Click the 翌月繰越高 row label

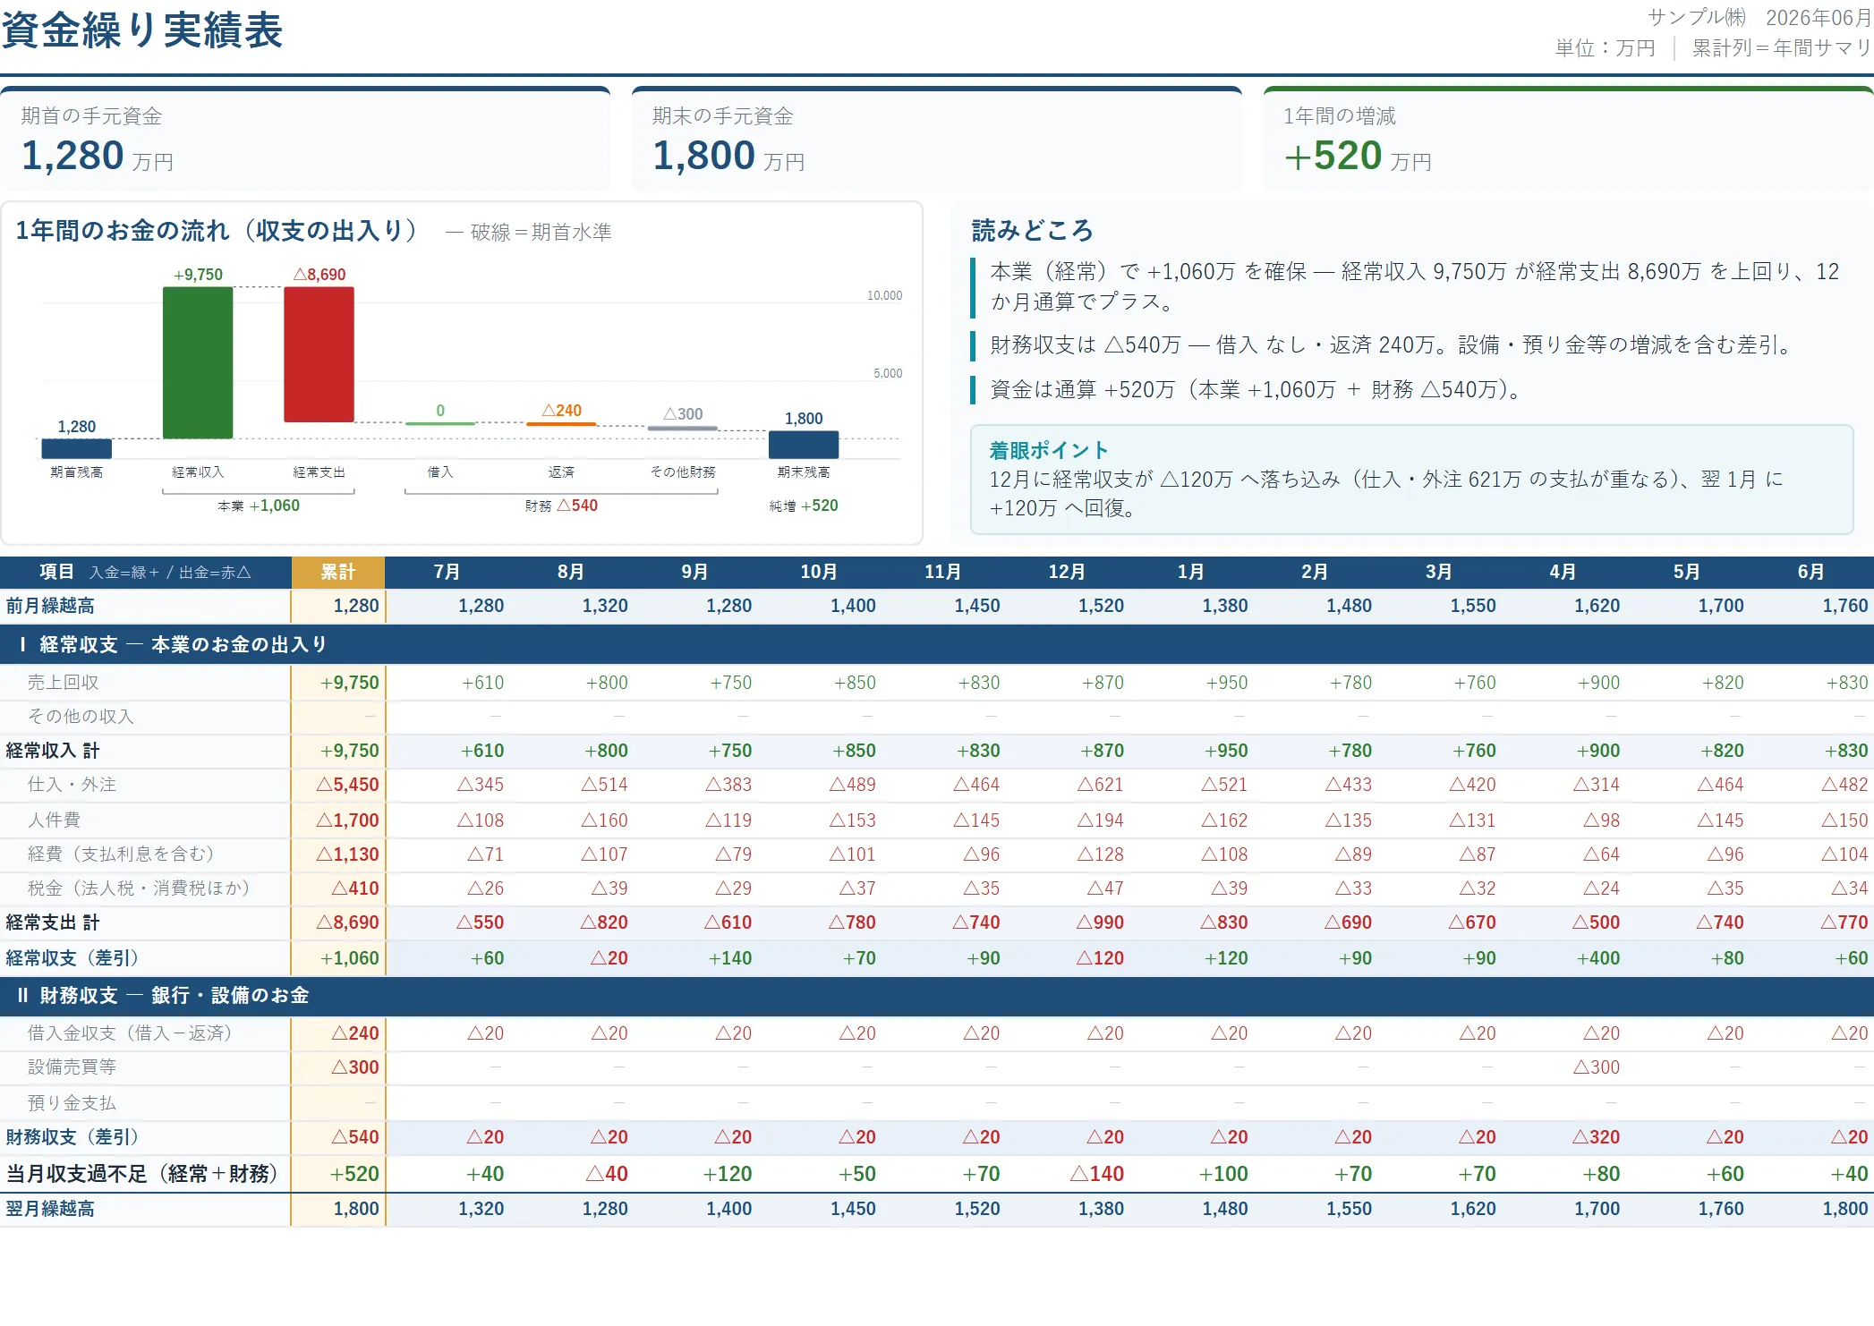(50, 1209)
